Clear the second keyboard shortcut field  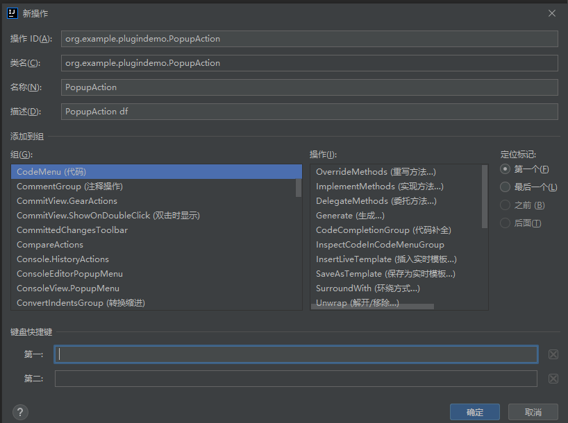pyautogui.click(x=553, y=379)
